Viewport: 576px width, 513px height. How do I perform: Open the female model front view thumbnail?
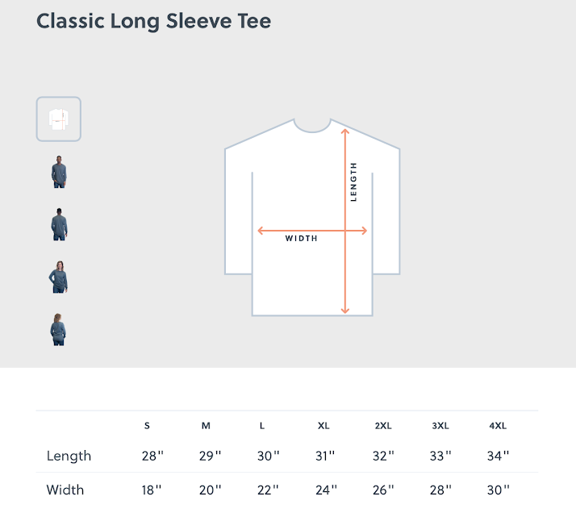coord(58,277)
